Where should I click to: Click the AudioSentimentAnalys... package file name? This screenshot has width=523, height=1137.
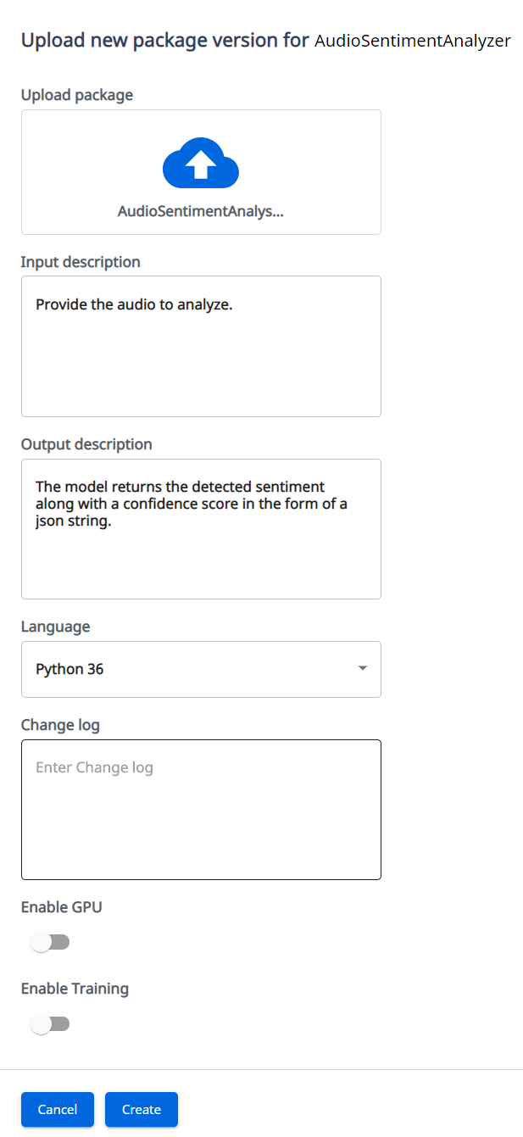coord(201,211)
